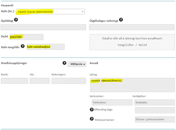Screen dimensions: 176x130
Task: Click the Afhending dags date field
Action: click(155, 110)
